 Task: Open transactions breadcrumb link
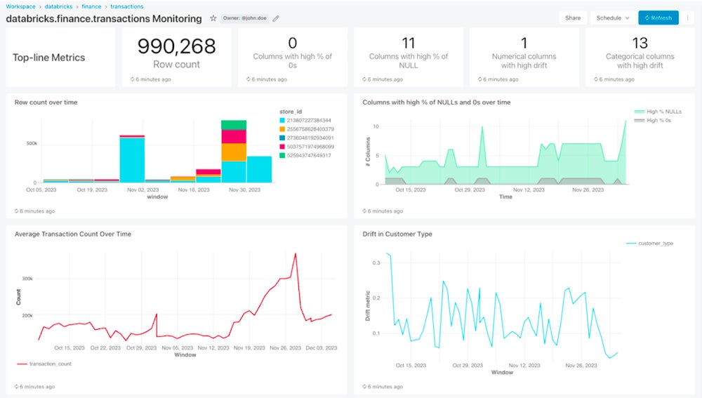point(126,7)
